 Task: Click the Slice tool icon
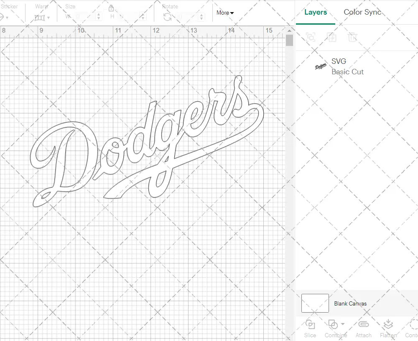310,325
